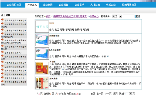Screen dimensions: 156x101
Task: Click the 首页 breadcrumb link
Action: coord(48,16)
